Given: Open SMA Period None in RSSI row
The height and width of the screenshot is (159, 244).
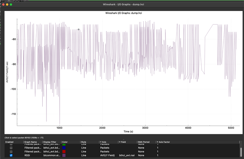Looking at the screenshot, I should [x=141, y=155].
